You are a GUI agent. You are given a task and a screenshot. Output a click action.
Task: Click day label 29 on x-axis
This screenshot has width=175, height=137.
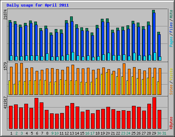(x=154, y=133)
